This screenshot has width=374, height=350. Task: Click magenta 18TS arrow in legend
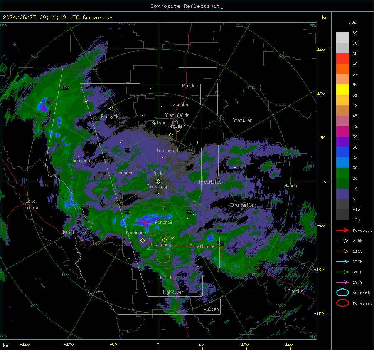point(342,283)
